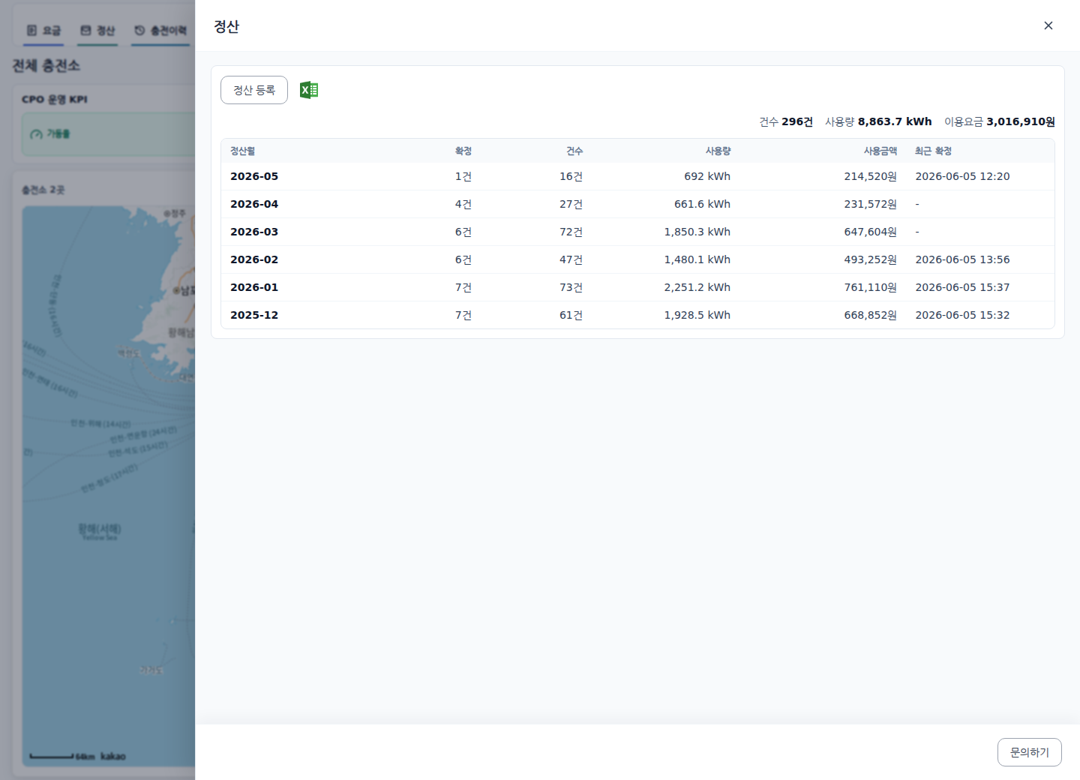Click the 1,928.5 kWh usage cell
Viewport: 1080px width, 780px height.
tap(697, 315)
